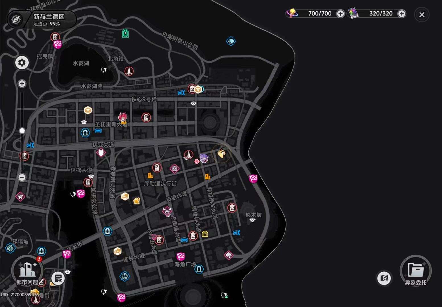Click the tower landmark icon by 北角镇
This screenshot has height=307, width=442.
pos(129,71)
